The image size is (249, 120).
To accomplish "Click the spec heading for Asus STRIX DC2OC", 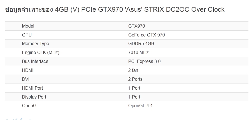I will (115, 9).
